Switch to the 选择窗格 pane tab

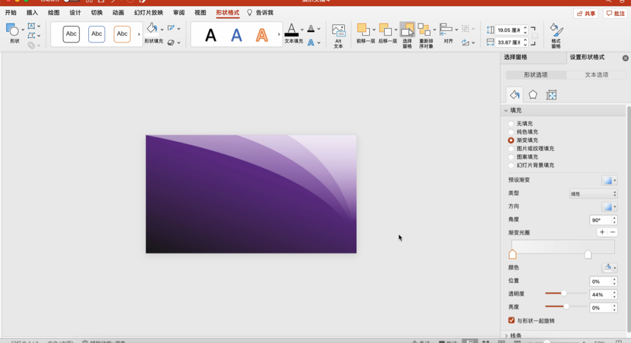coord(532,57)
